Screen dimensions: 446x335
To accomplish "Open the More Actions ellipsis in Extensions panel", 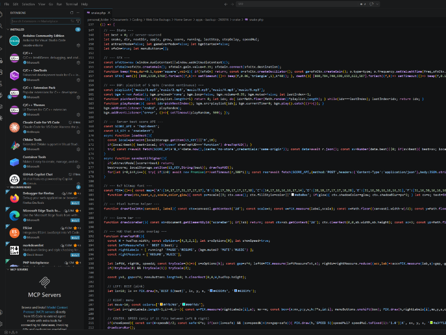I will pyautogui.click(x=78, y=13).
